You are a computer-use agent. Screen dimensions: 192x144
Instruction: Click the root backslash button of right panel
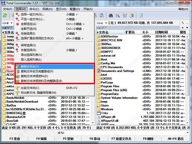coord(183,23)
